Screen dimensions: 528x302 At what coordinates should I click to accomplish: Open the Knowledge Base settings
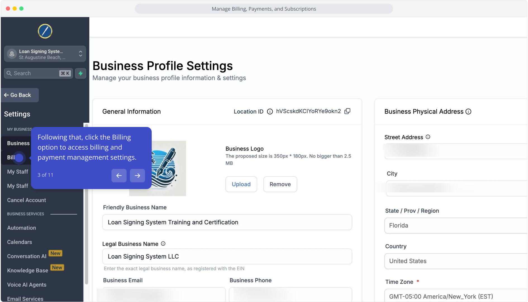[28, 271]
